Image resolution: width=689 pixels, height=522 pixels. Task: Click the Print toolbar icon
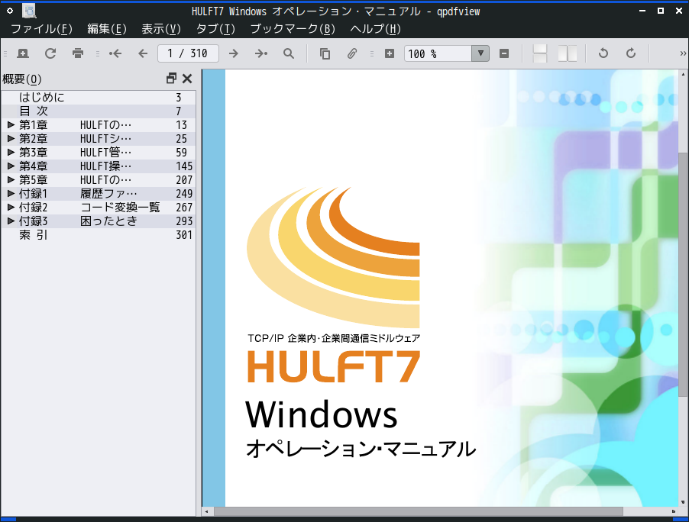click(x=78, y=53)
